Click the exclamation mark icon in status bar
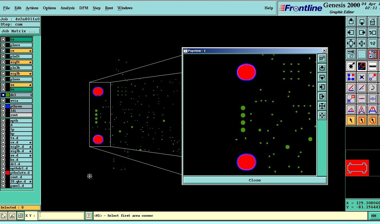 [x=89, y=216]
